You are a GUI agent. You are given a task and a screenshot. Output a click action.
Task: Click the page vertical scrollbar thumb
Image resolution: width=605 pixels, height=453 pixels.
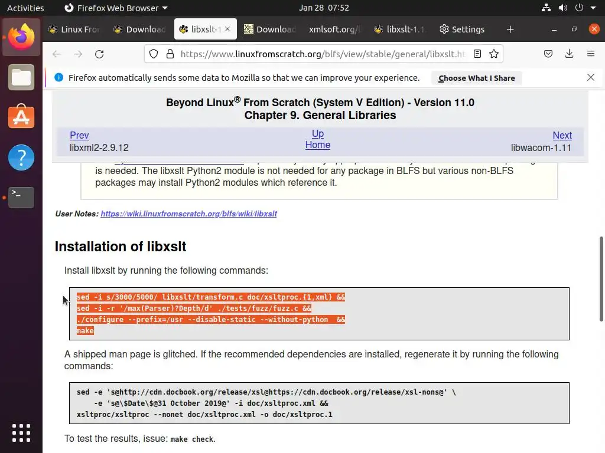(x=601, y=279)
